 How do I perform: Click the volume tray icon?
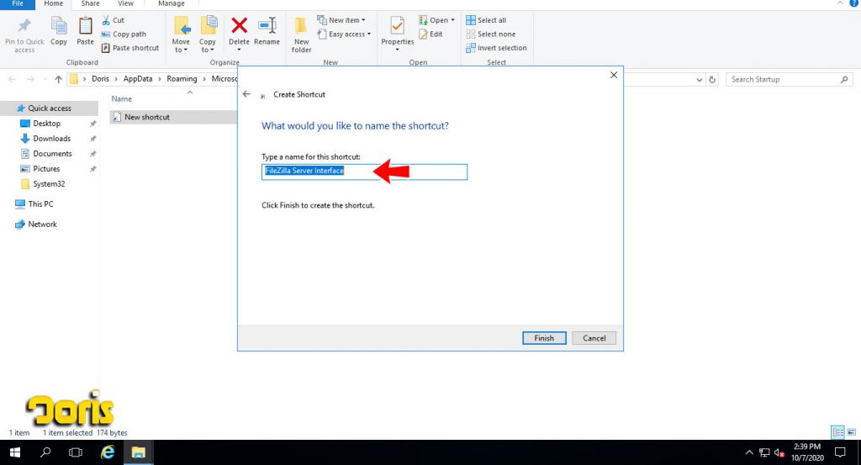click(x=779, y=453)
